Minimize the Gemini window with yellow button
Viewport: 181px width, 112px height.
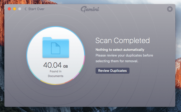click(x=15, y=9)
